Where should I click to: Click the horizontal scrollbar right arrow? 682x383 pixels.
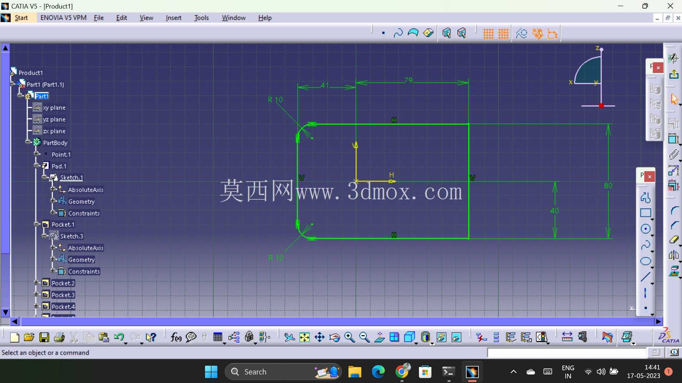coord(658,321)
